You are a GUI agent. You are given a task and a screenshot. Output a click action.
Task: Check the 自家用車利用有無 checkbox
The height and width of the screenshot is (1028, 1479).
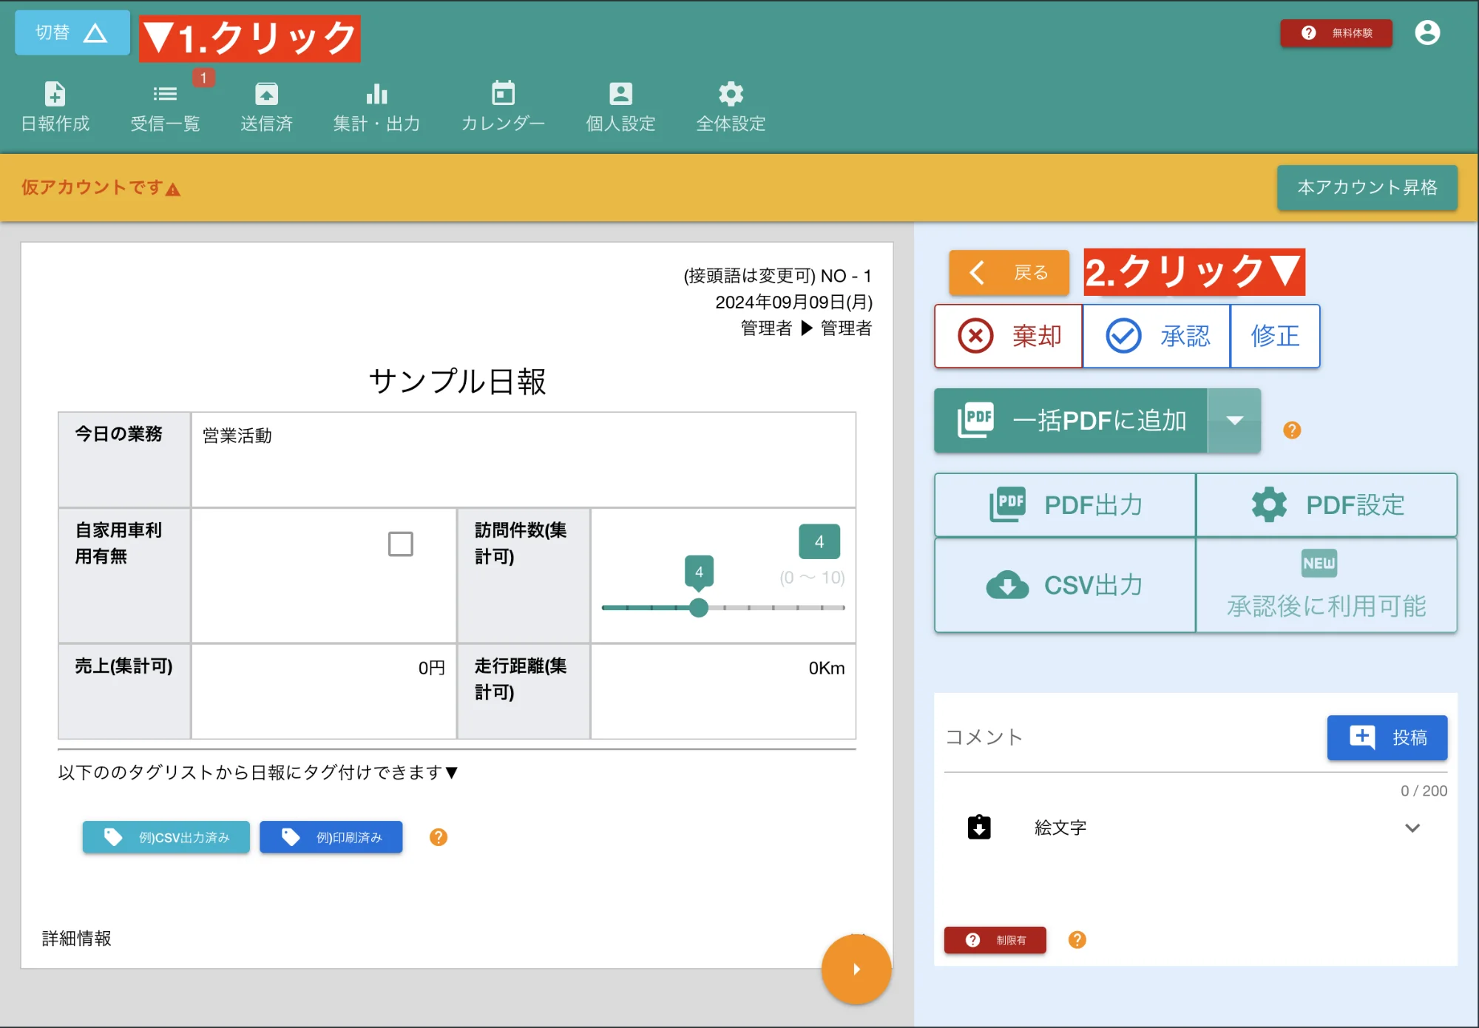click(399, 544)
